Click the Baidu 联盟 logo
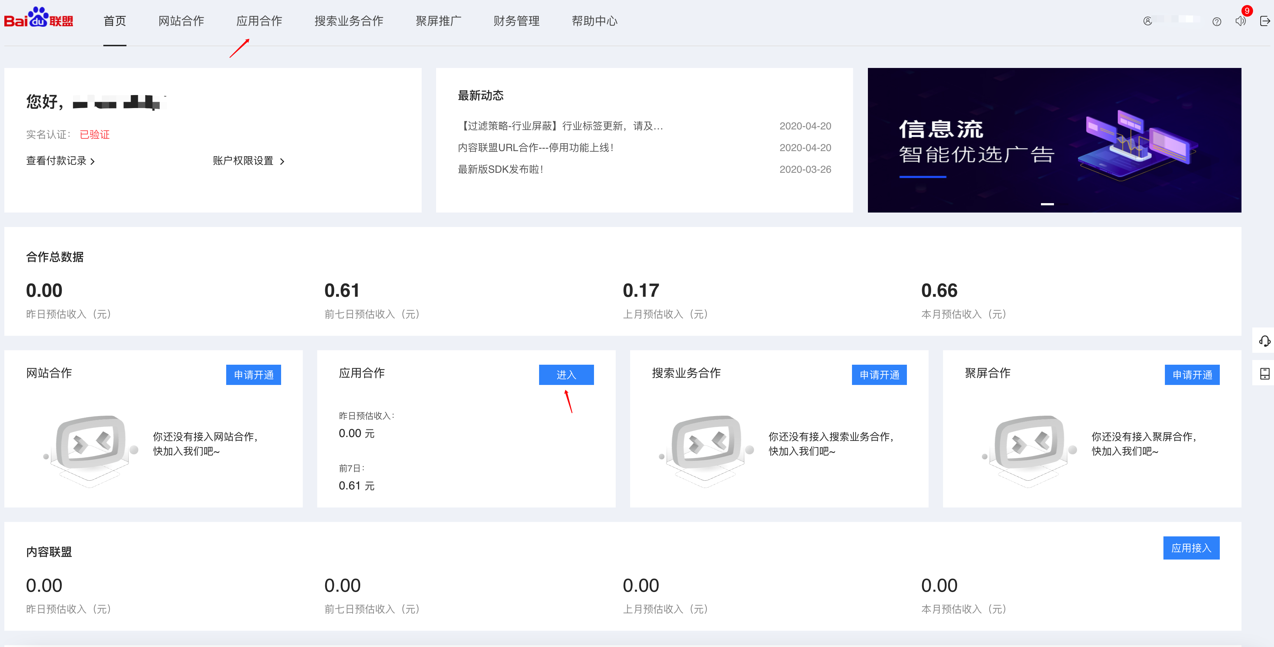 (39, 18)
